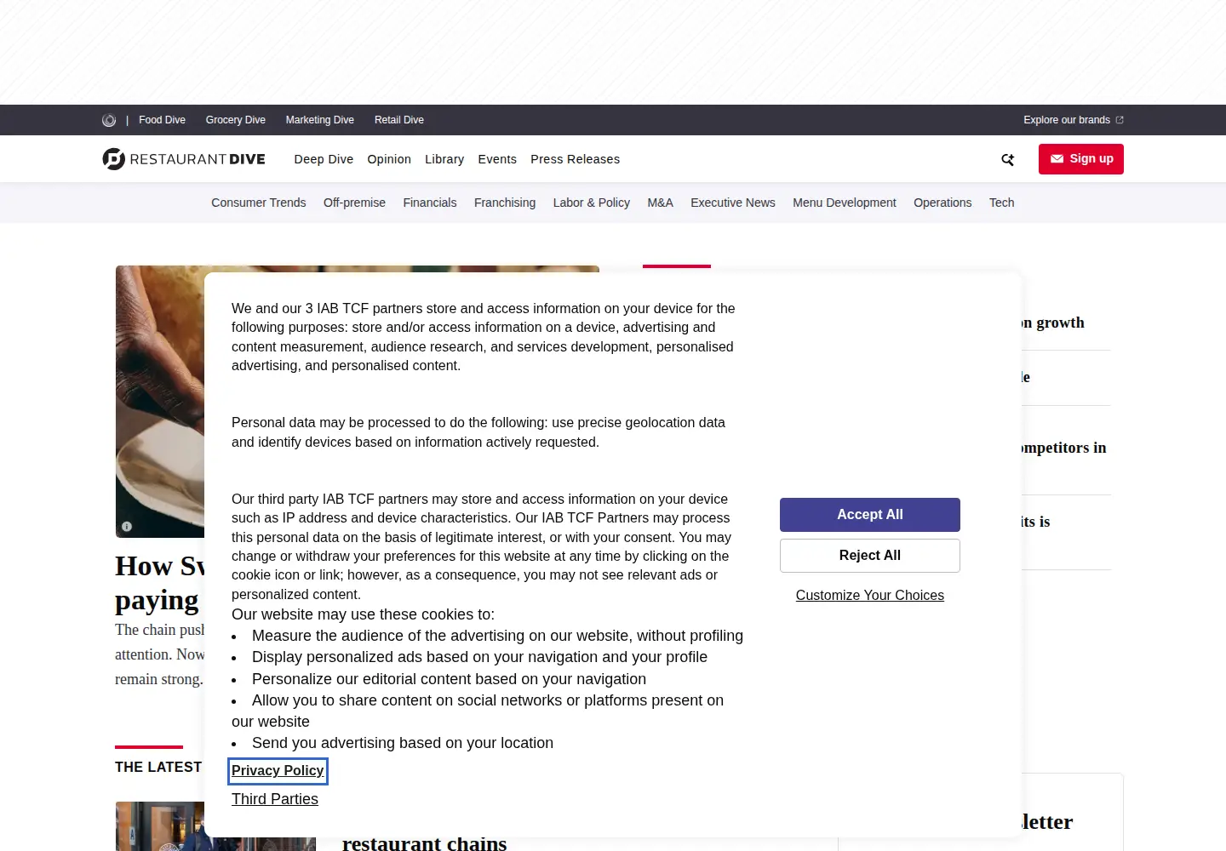Visit Retail Dive site
The image size is (1226, 851).
click(x=399, y=120)
